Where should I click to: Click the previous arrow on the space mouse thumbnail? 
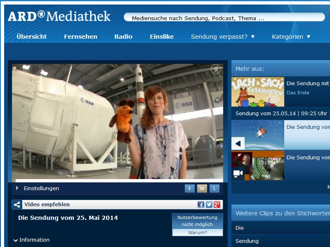pyautogui.click(x=238, y=143)
